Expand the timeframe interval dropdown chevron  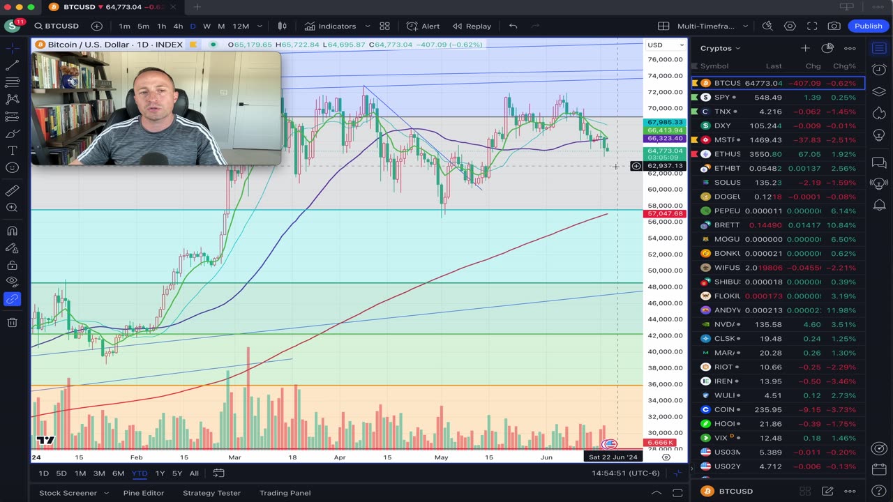(260, 26)
